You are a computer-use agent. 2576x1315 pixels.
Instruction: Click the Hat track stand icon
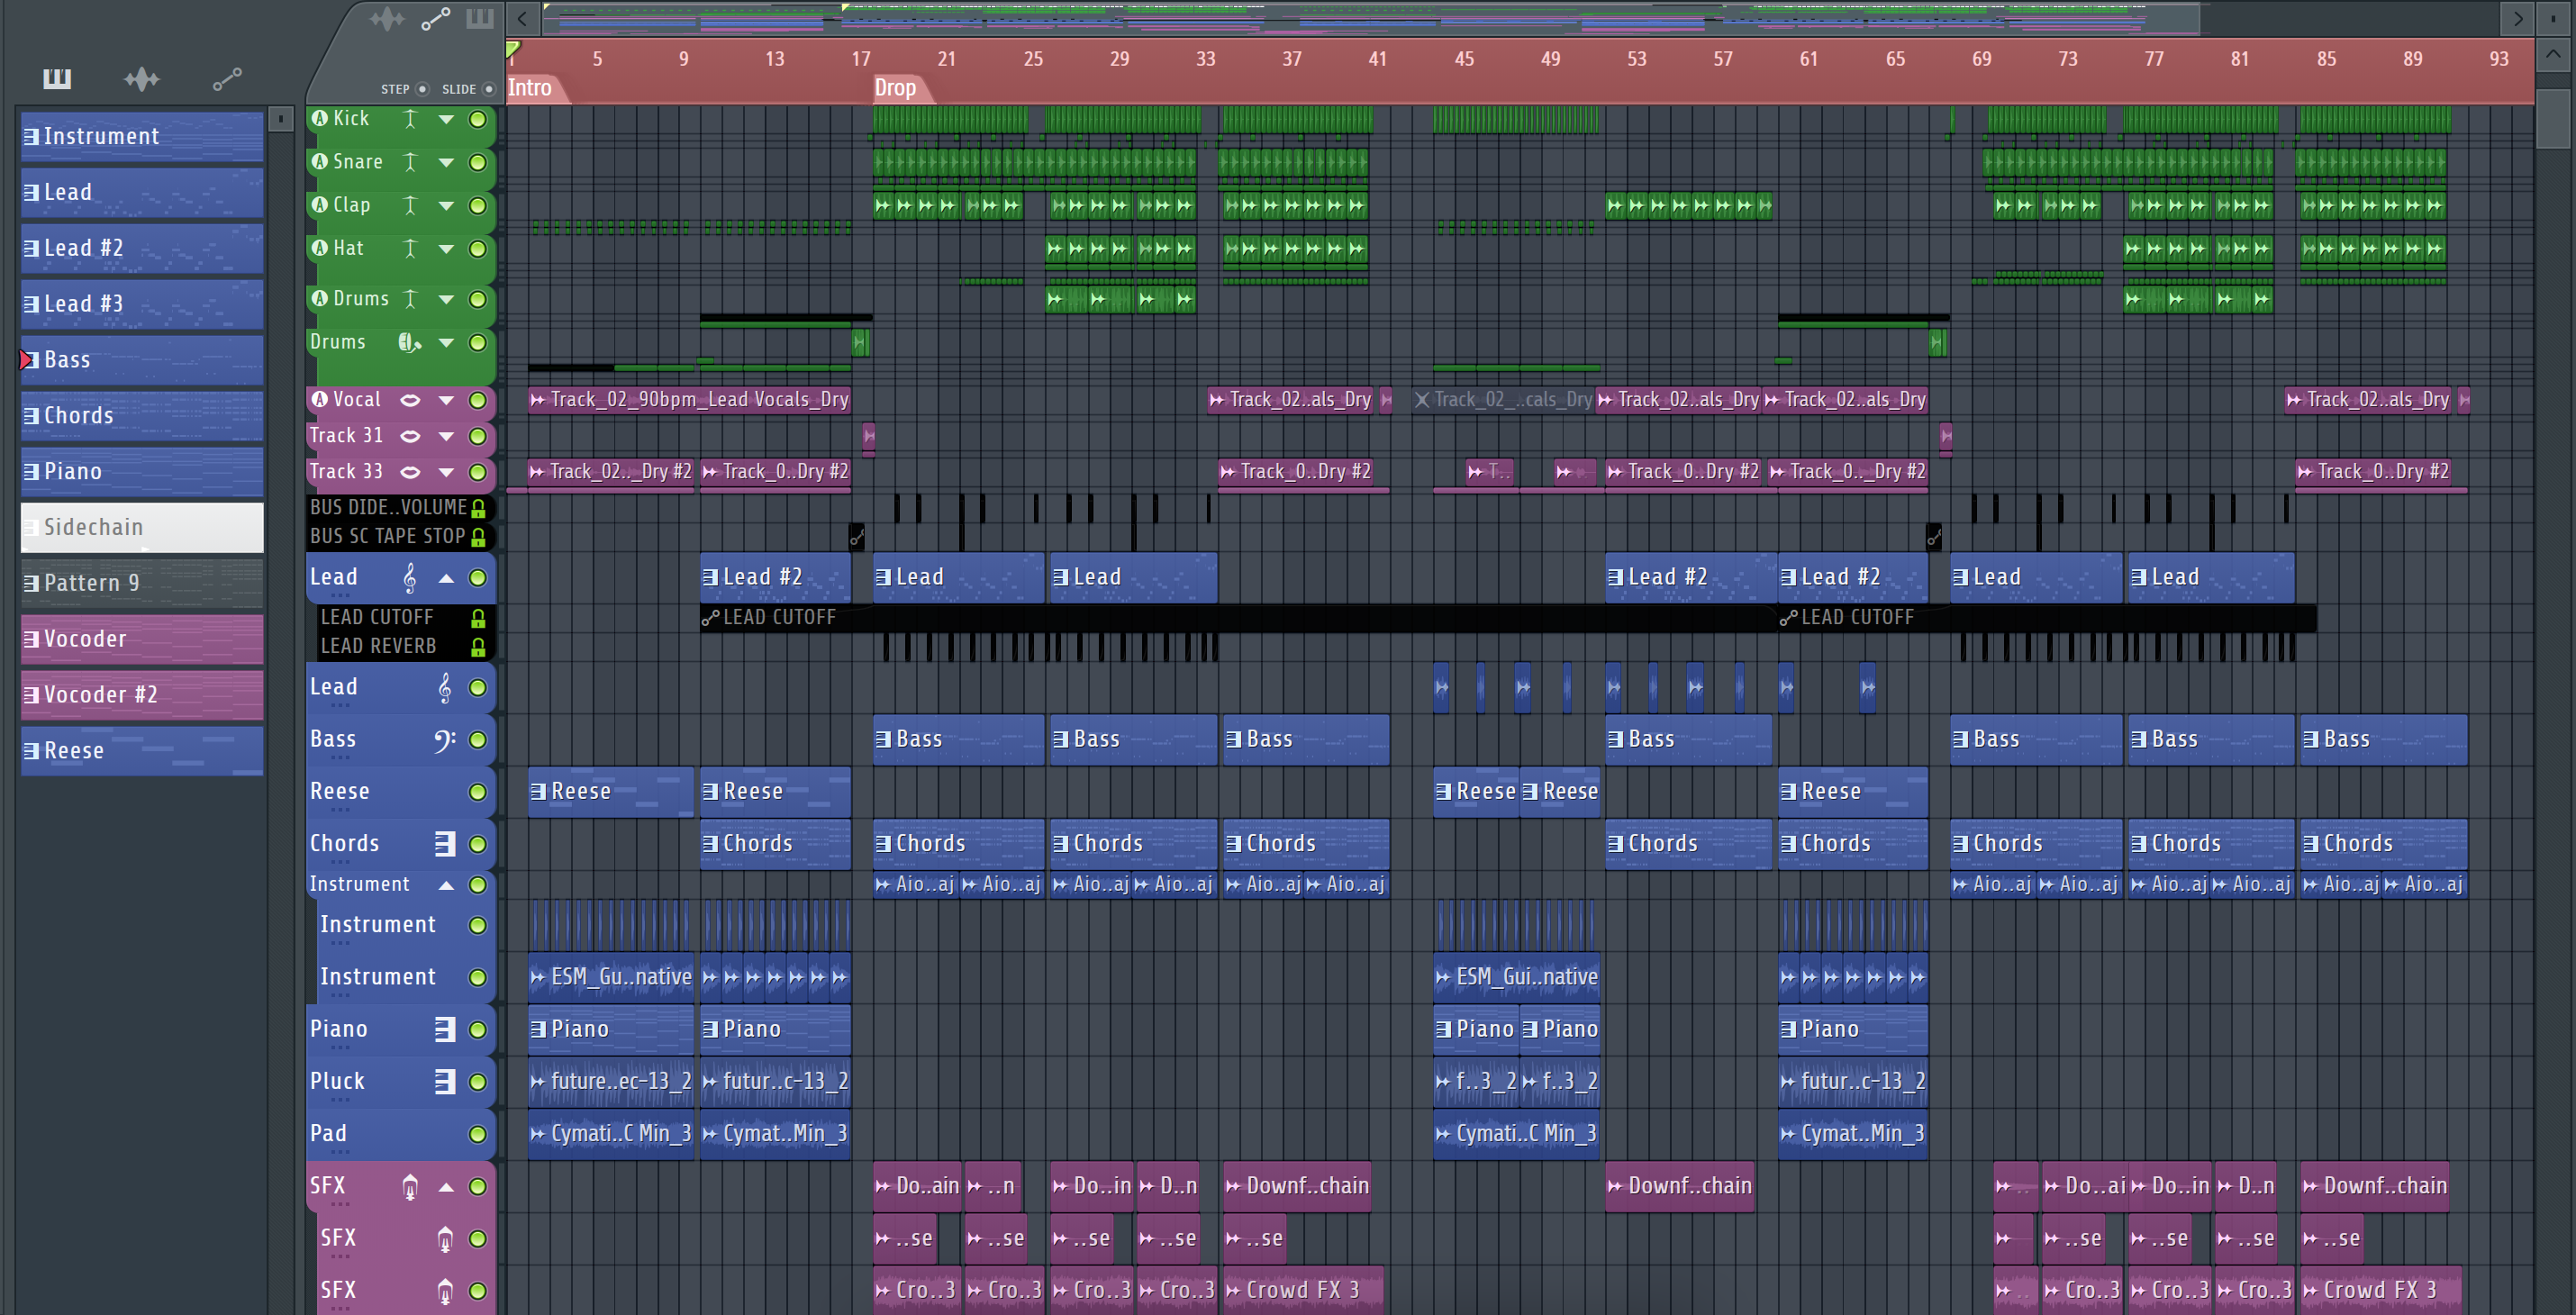[x=410, y=248]
